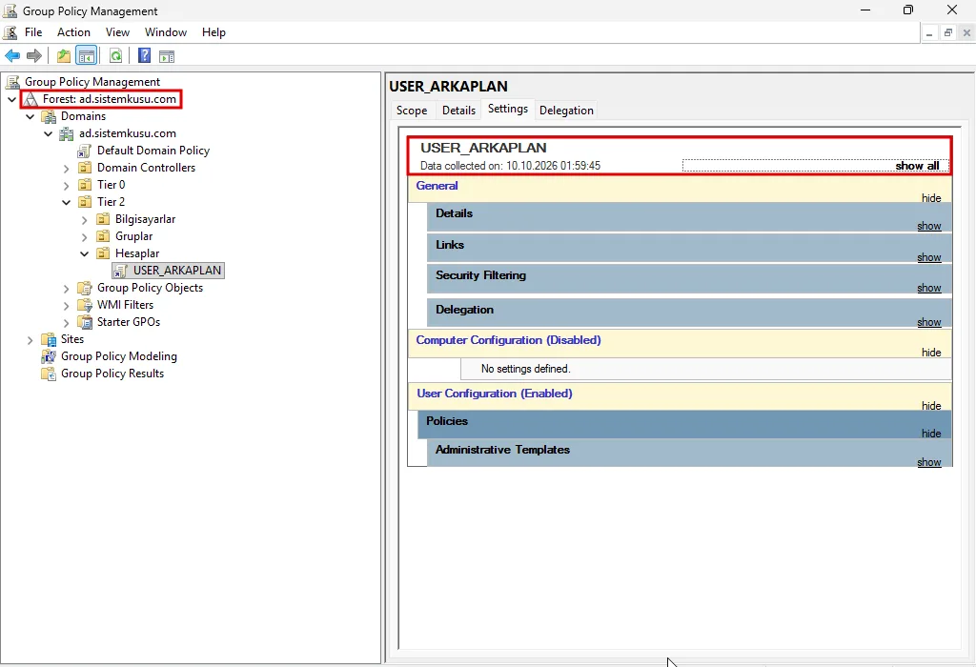Click the Forest ad.sistemkusu.com icon
This screenshot has width=976, height=667.
click(x=30, y=99)
